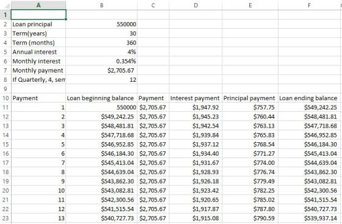Select ending balance $549,242.25 in row 11
This screenshot has width=342, height=224.
tap(309, 107)
